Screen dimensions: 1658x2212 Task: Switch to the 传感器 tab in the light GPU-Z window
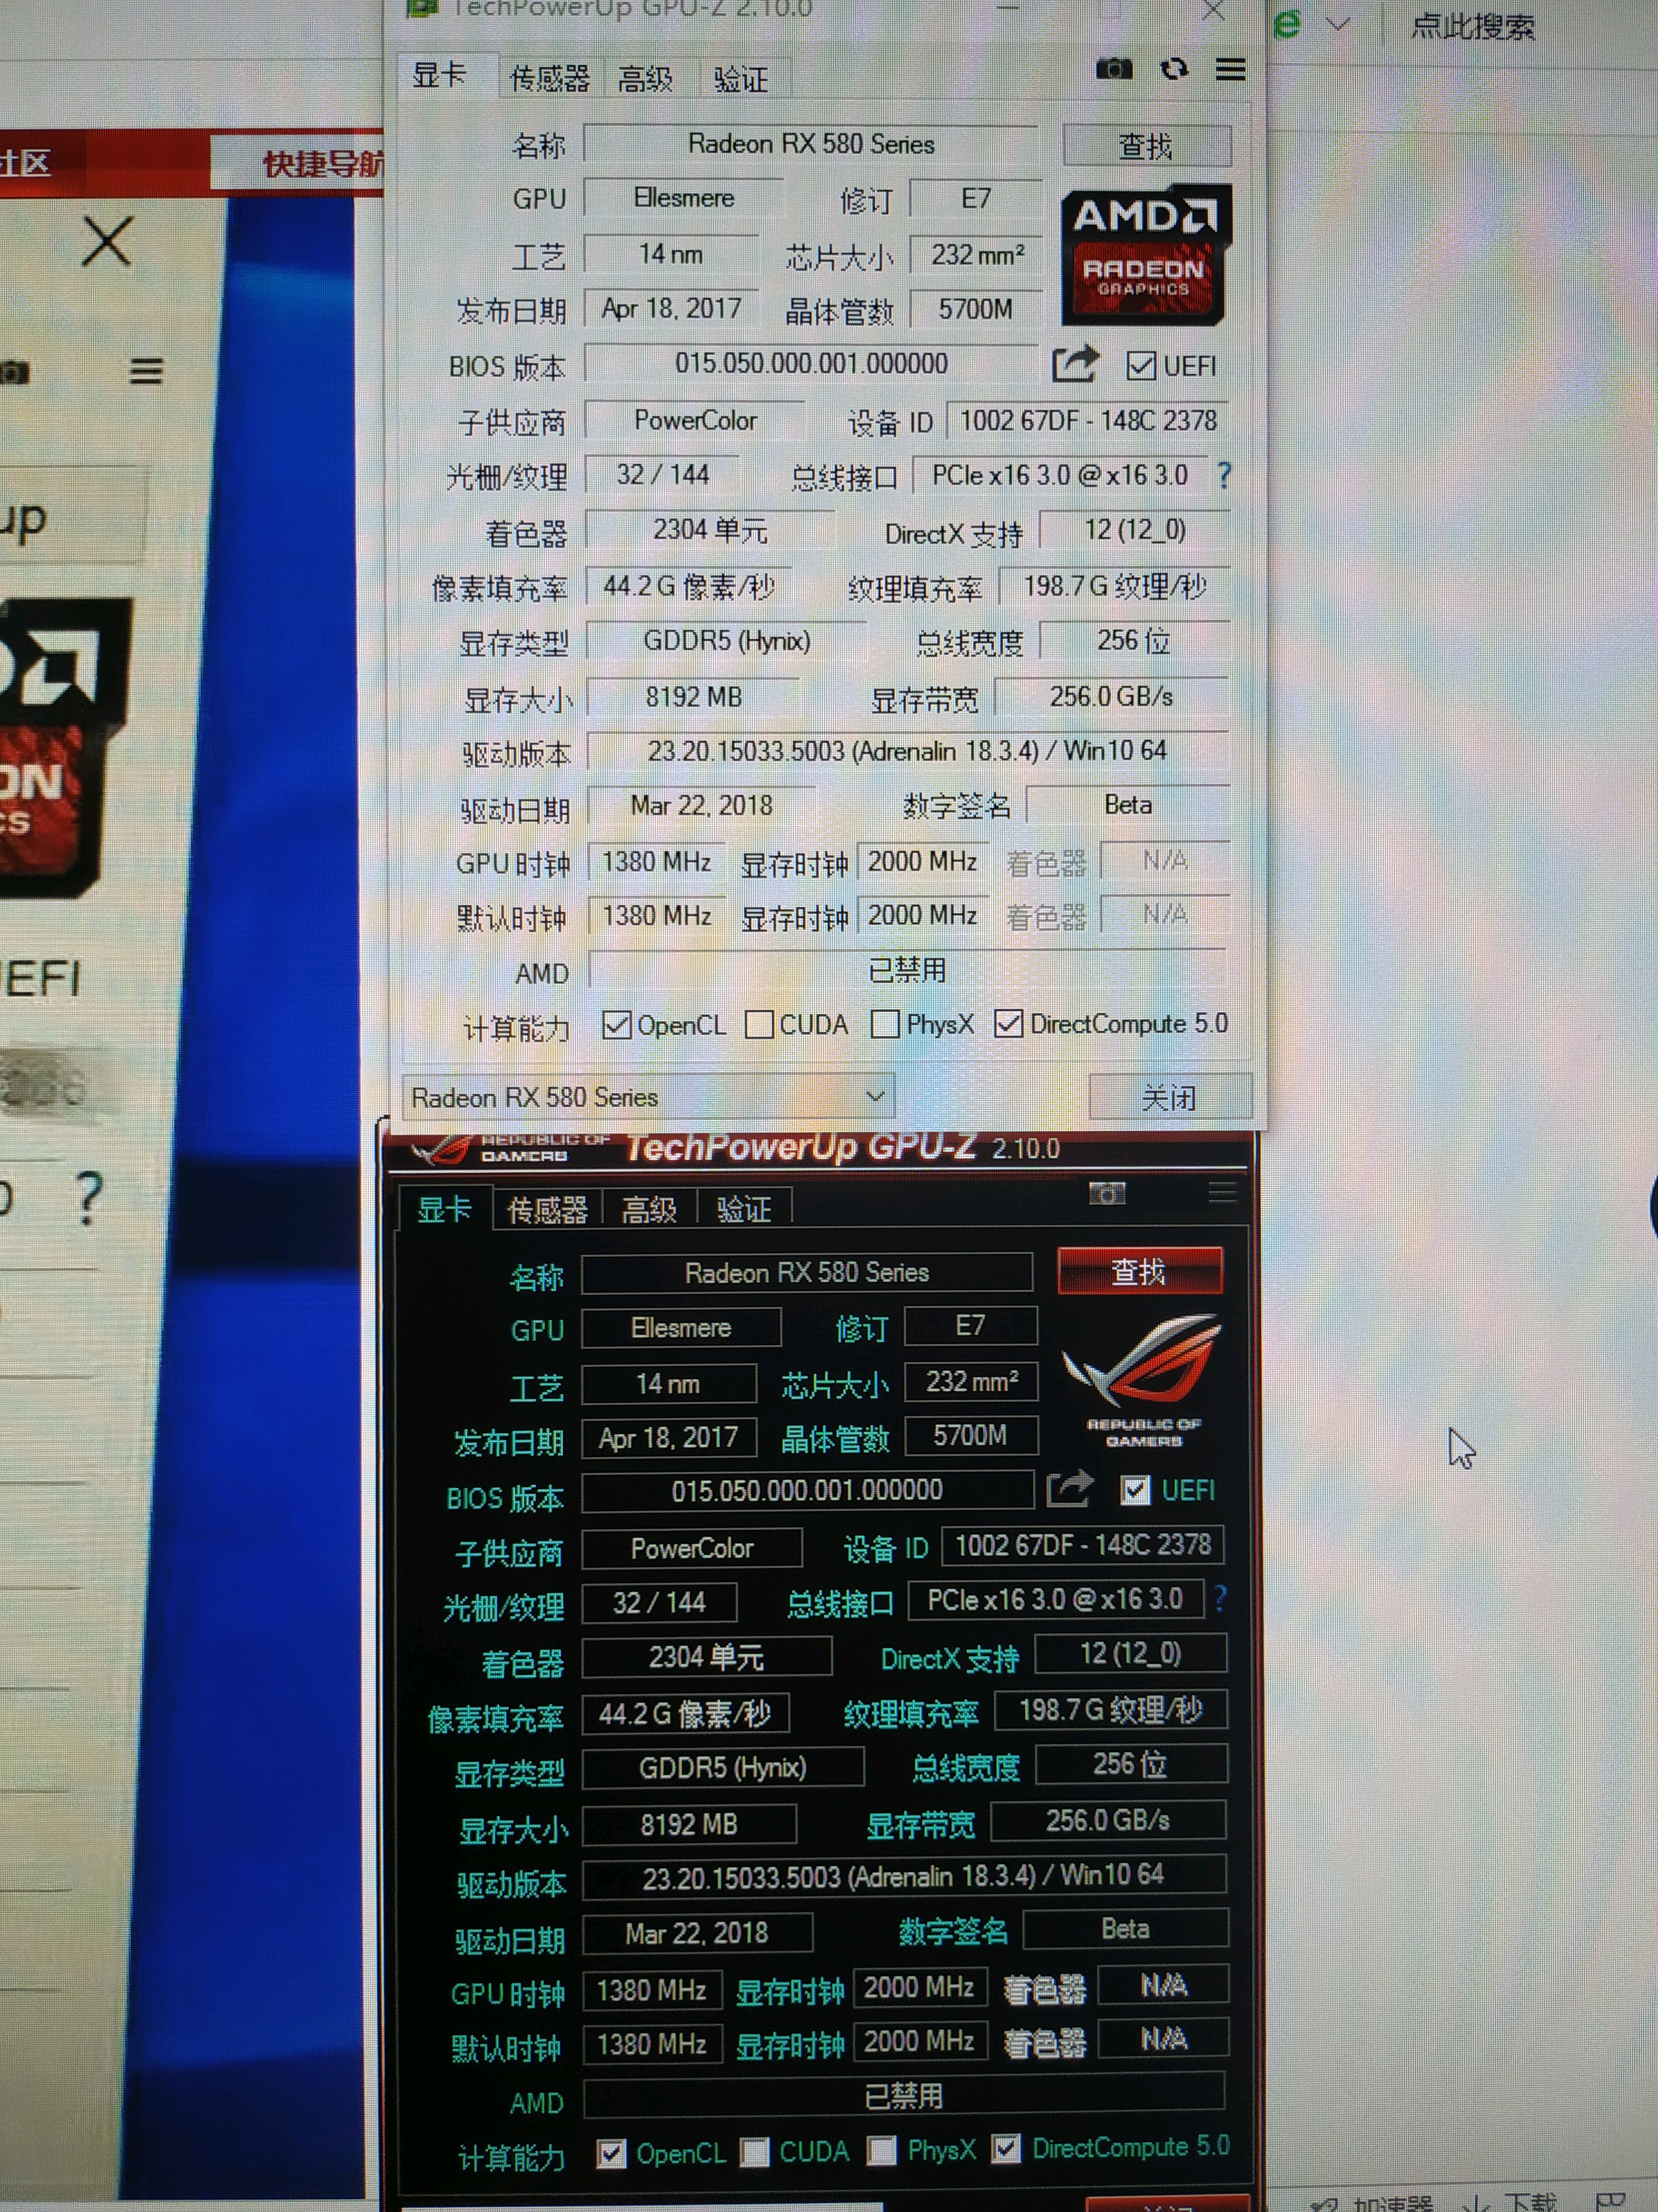550,79
